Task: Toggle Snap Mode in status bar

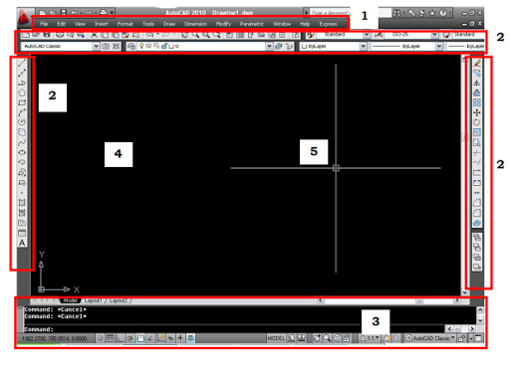Action: pos(100,338)
